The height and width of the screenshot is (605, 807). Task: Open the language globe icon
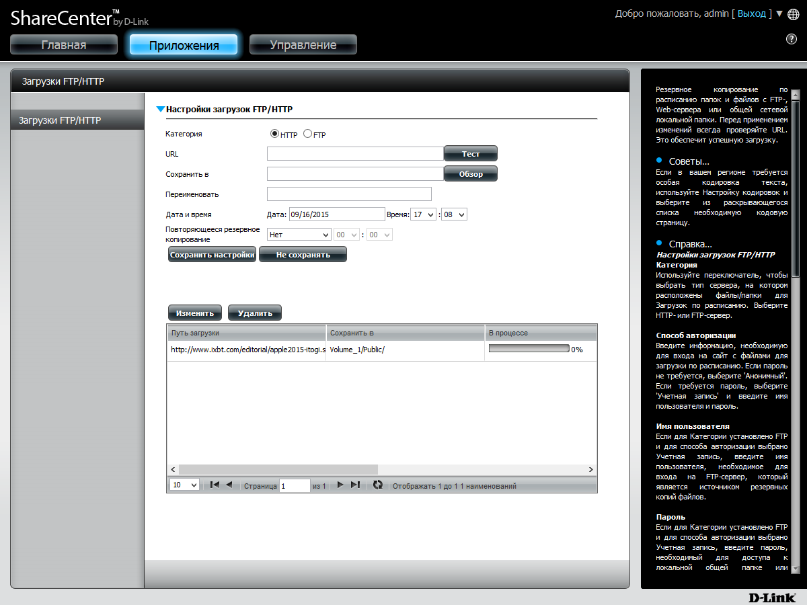pyautogui.click(x=793, y=14)
